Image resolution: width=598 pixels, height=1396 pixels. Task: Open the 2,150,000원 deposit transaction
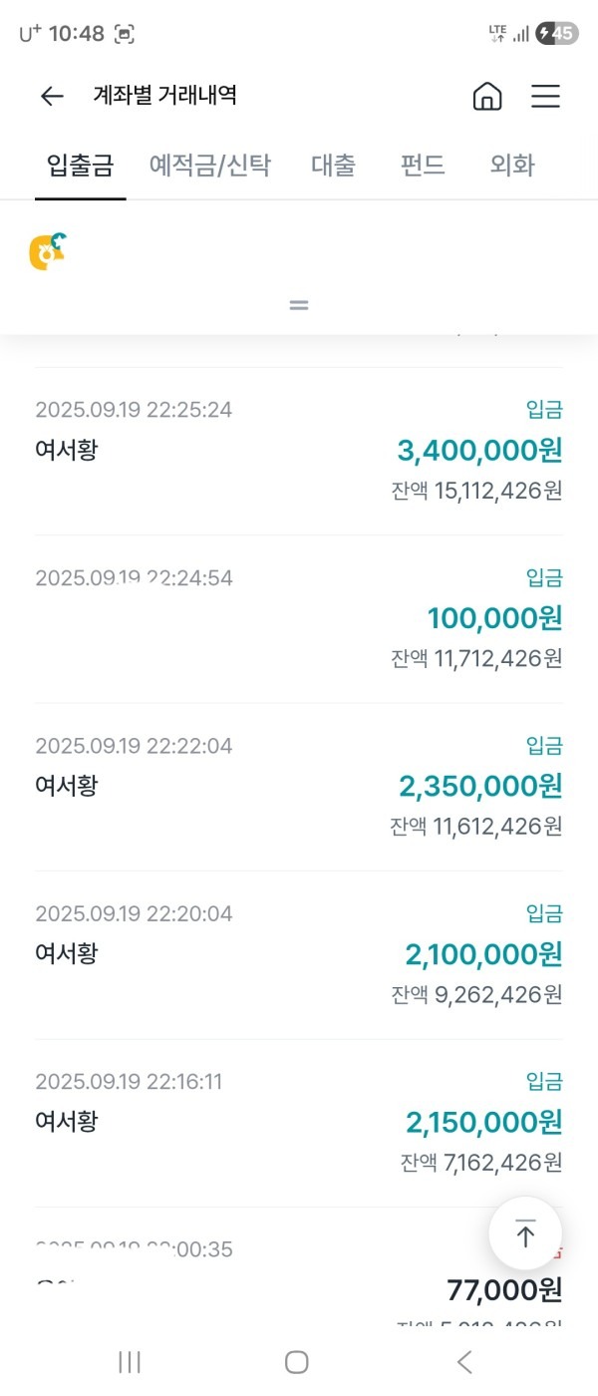(x=299, y=1123)
